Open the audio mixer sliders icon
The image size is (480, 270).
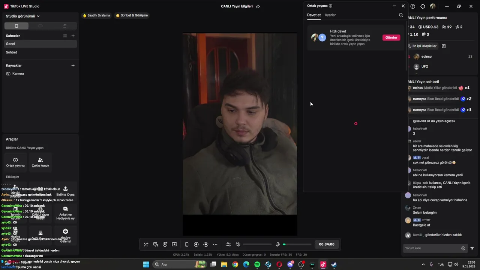228,244
